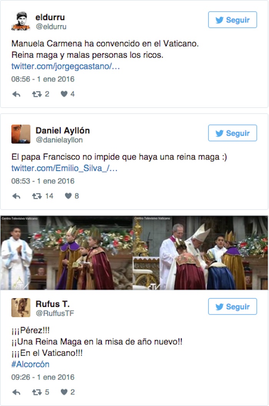The width and height of the screenshot is (269, 406).
Task: Like Rufus T.'s tweet with 2 likes
Action: click(x=64, y=392)
